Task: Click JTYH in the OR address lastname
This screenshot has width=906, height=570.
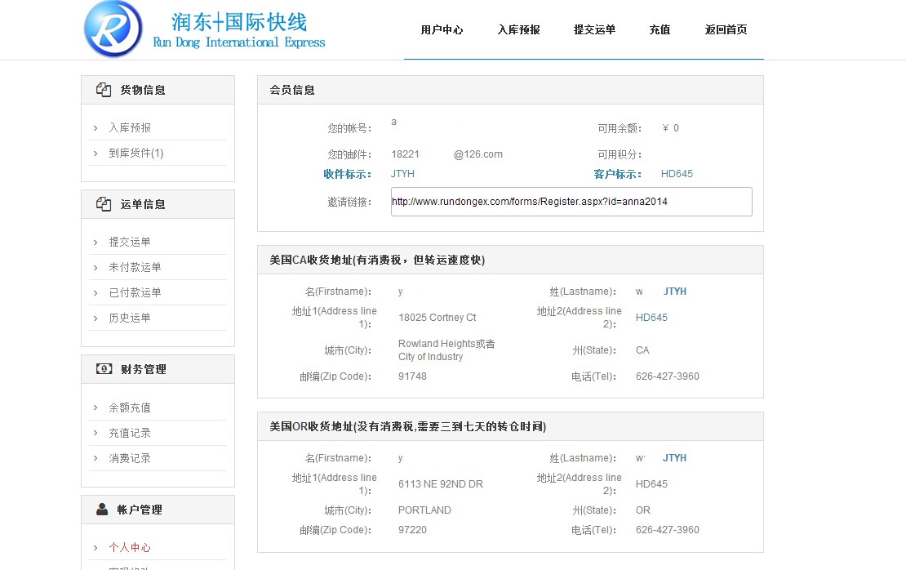Action: (675, 458)
